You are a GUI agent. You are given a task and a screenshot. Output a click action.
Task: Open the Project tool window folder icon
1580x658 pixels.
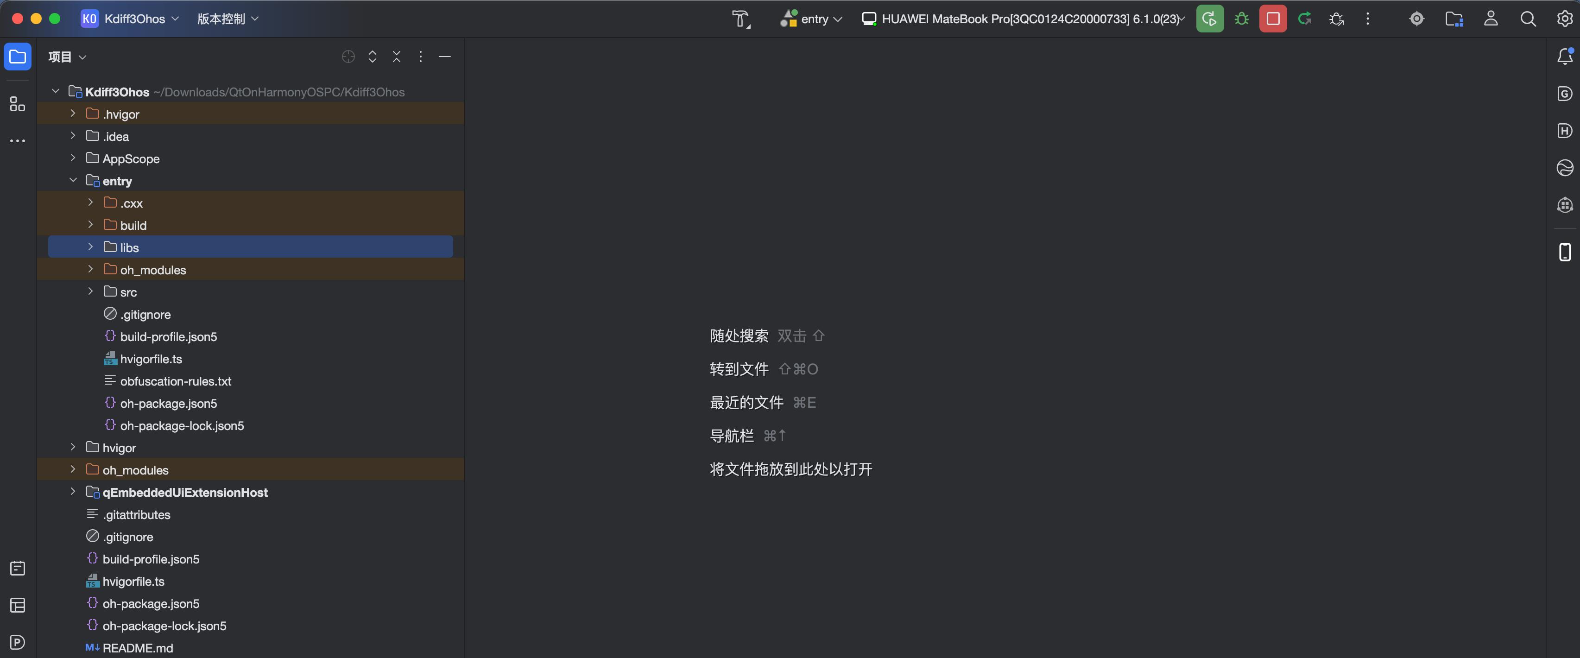[18, 57]
